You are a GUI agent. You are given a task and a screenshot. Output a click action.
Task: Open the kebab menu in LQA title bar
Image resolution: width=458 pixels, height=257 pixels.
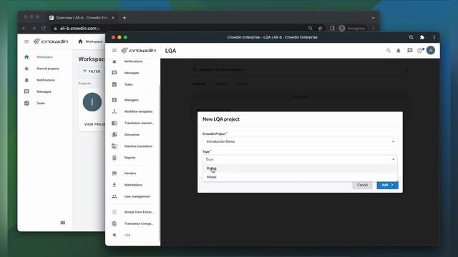[x=434, y=37]
